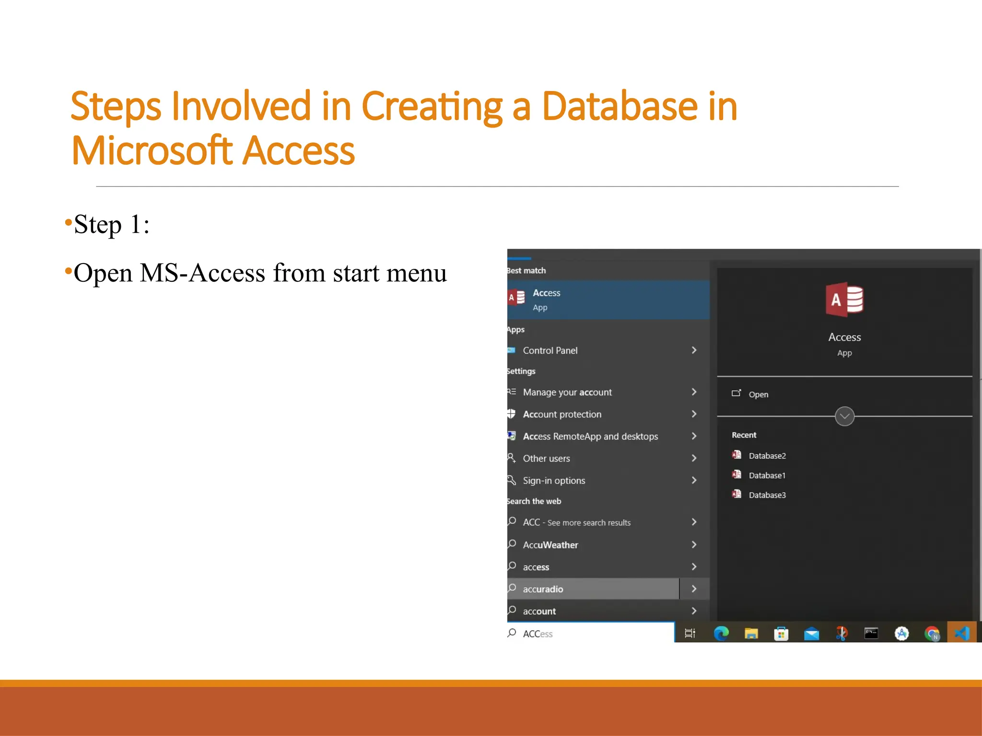The height and width of the screenshot is (736, 982).
Task: Click Open to launch Access
Action: (758, 394)
